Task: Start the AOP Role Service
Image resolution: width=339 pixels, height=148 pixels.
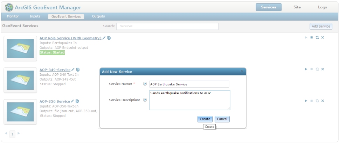Action: [306, 37]
